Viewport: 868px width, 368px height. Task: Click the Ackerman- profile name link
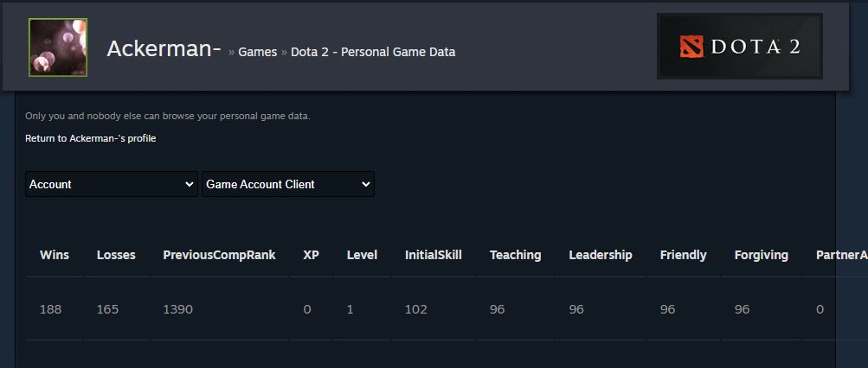coord(164,48)
